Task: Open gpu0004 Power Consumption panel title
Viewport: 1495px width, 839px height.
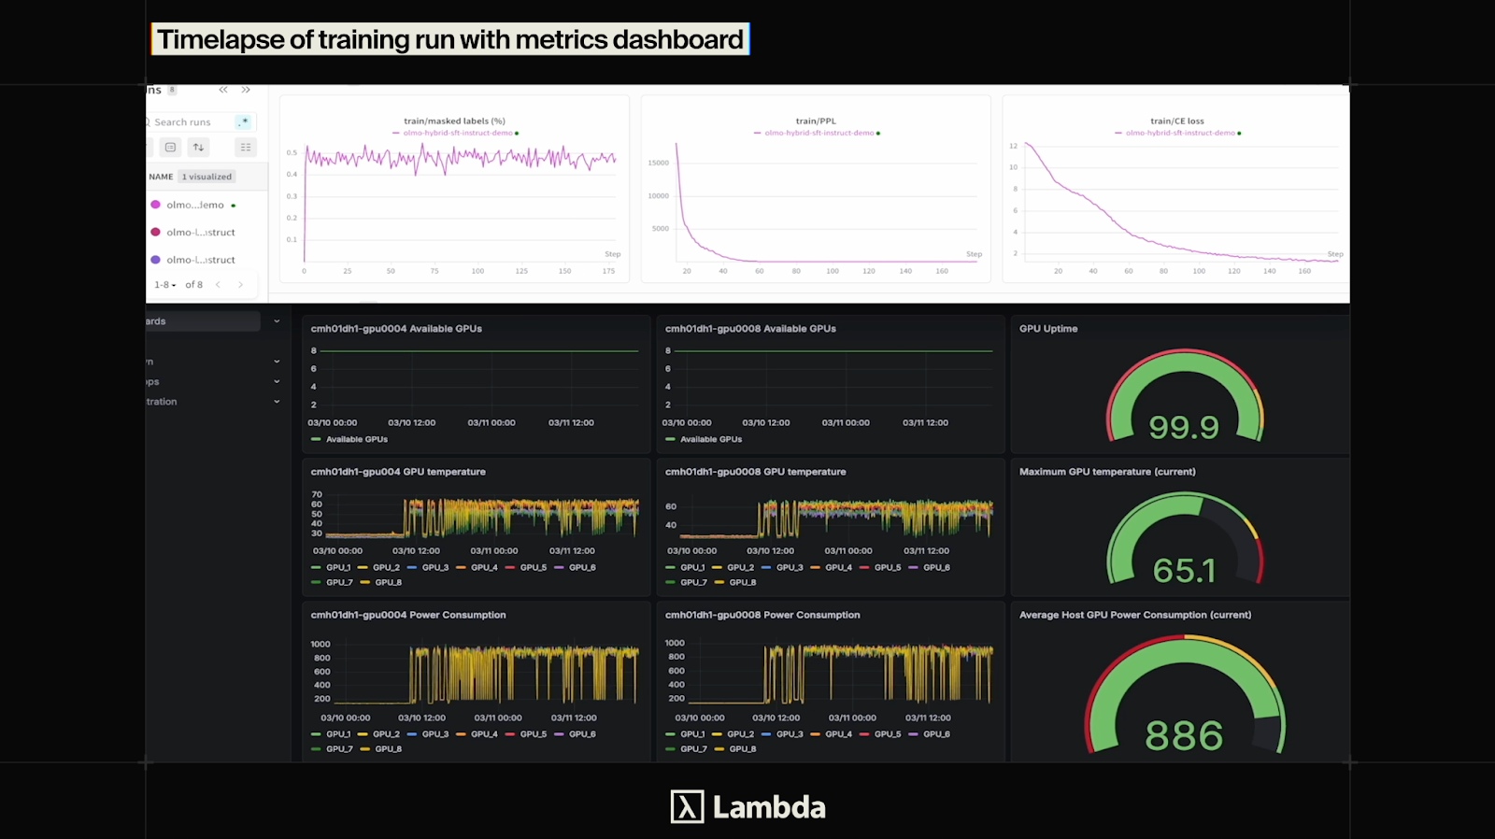Action: pos(408,615)
